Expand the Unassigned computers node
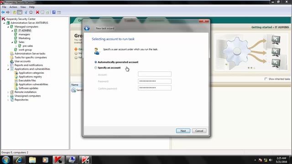Viewport: 292px width, 164px height. tap(8, 96)
